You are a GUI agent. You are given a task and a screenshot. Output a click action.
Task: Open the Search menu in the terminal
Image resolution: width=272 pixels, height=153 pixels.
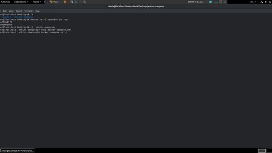tap(19, 11)
